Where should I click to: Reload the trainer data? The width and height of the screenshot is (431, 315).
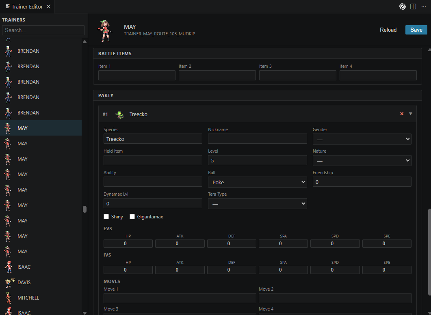[x=388, y=30]
